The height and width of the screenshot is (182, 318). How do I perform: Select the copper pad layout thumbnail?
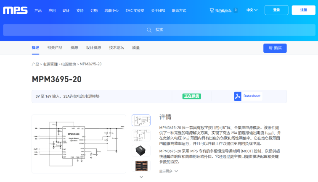tap(141, 166)
